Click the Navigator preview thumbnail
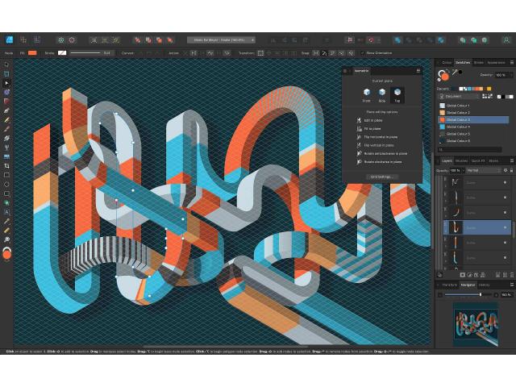Image resolution: width=516 pixels, height=387 pixels. click(476, 322)
